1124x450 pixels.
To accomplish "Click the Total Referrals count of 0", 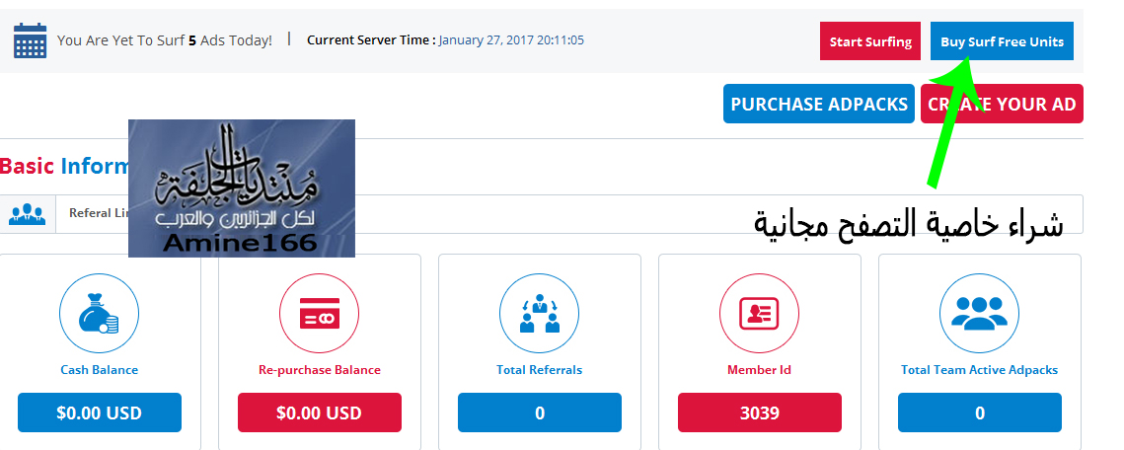I will tap(540, 412).
